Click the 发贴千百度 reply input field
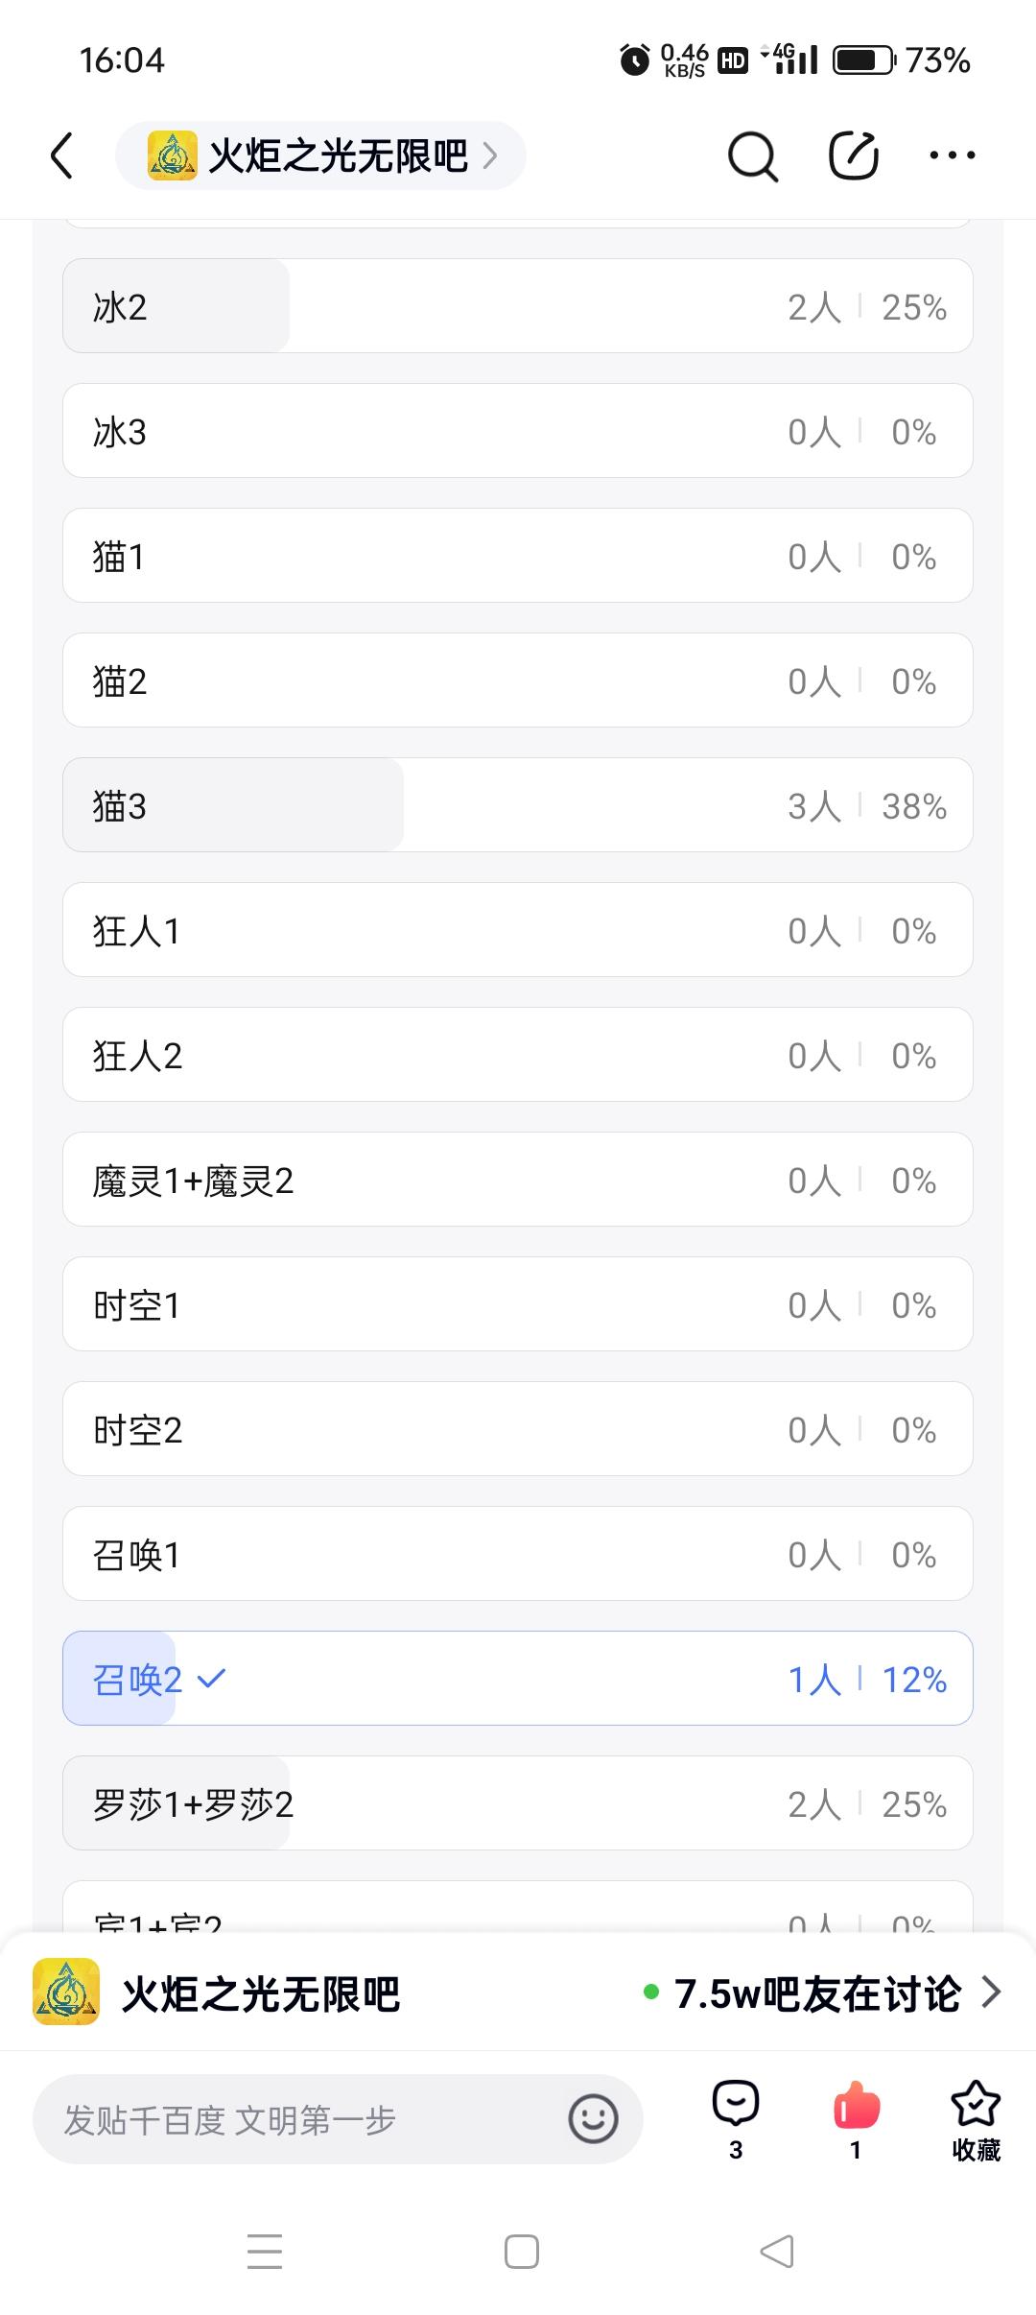1036x2315 pixels. click(x=307, y=2119)
